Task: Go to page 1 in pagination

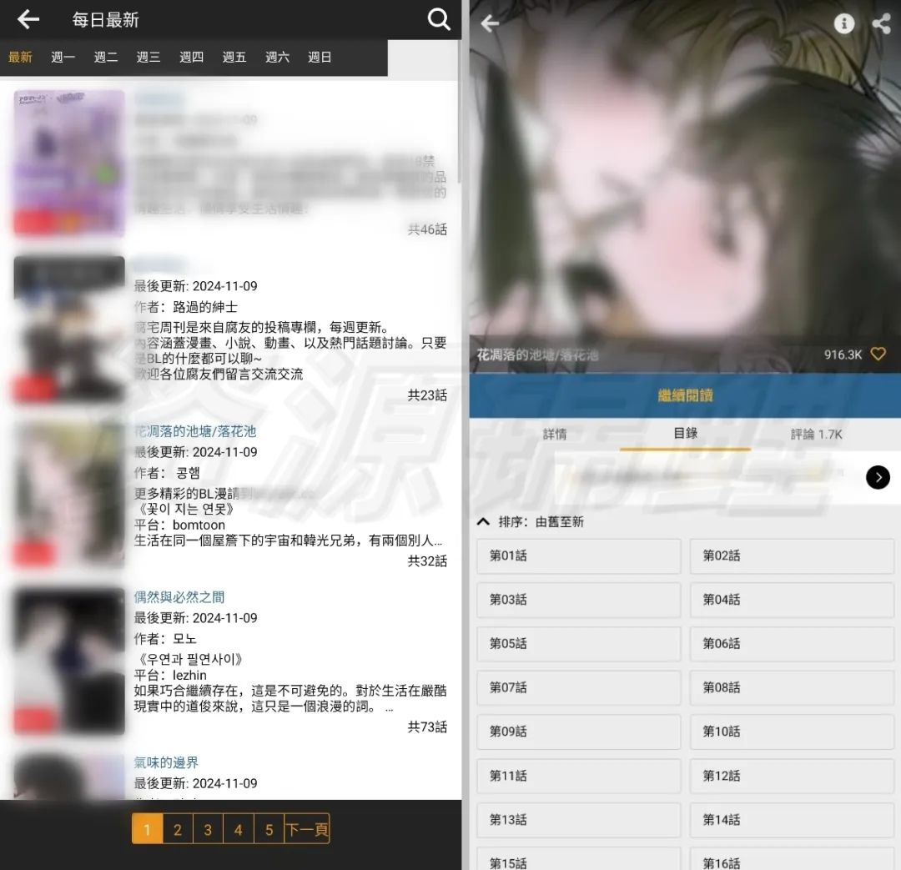Action: [x=147, y=828]
